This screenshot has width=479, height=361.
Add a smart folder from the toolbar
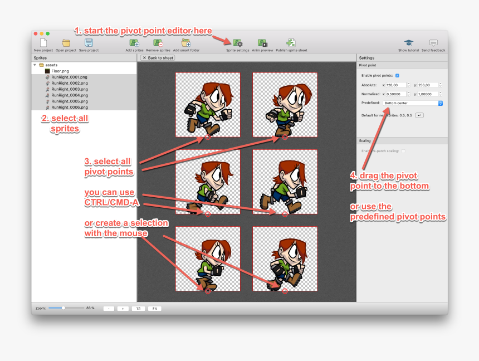click(x=186, y=43)
